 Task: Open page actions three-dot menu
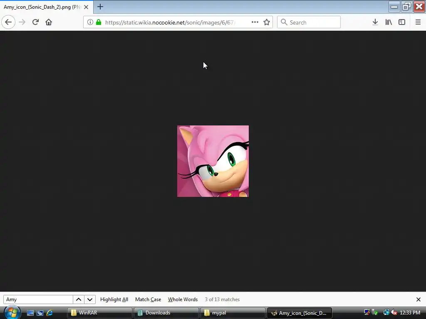point(255,22)
